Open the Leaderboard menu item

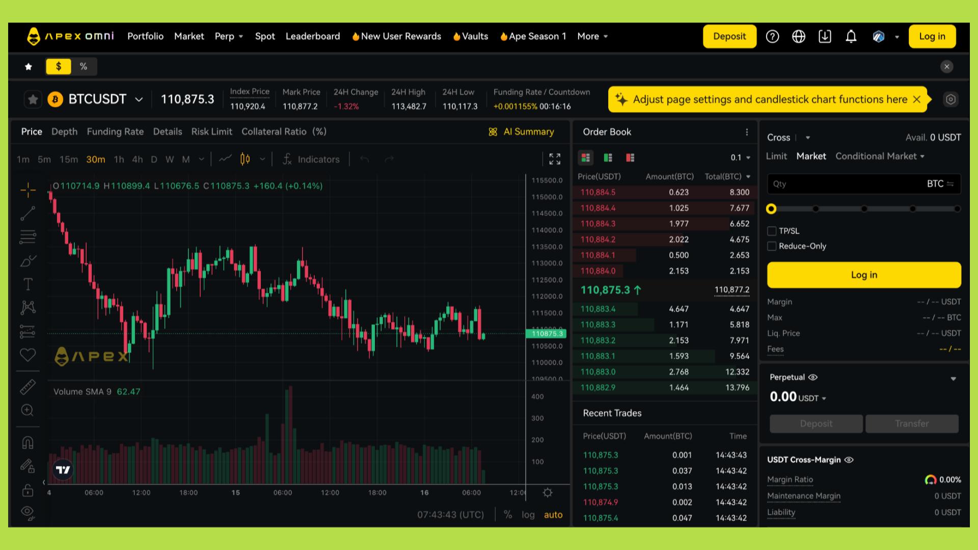click(312, 37)
